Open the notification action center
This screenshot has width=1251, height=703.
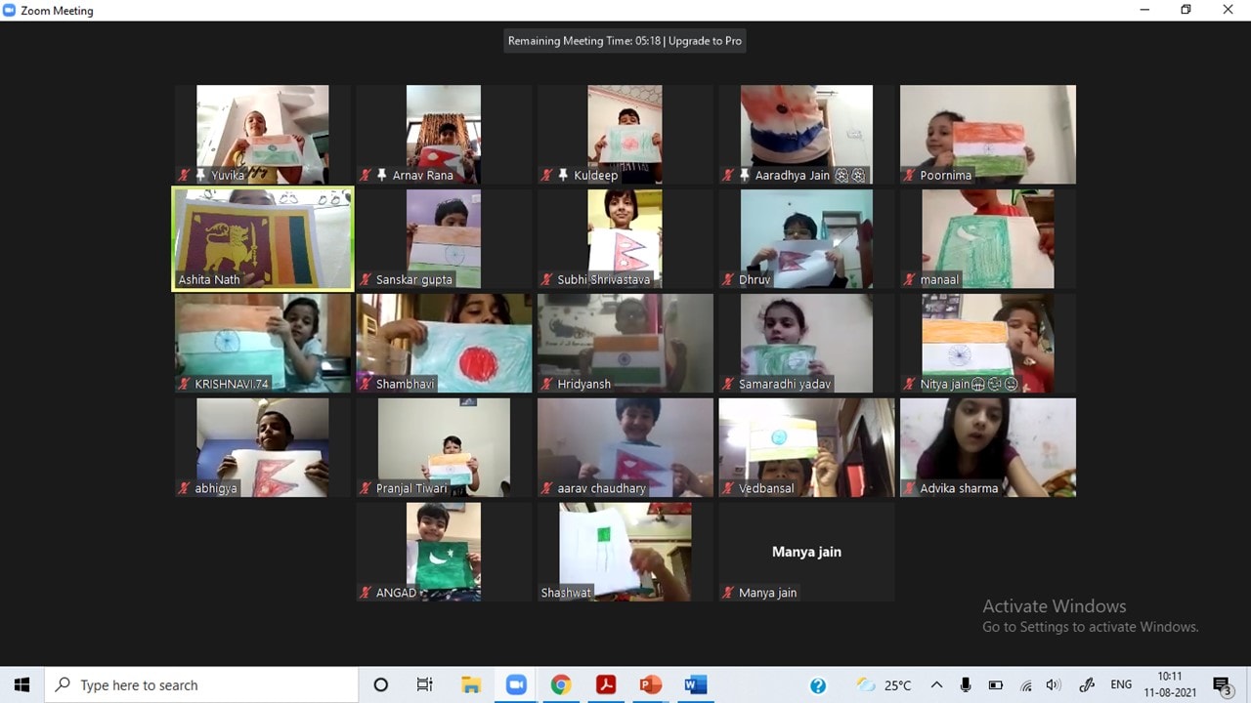tap(1221, 685)
